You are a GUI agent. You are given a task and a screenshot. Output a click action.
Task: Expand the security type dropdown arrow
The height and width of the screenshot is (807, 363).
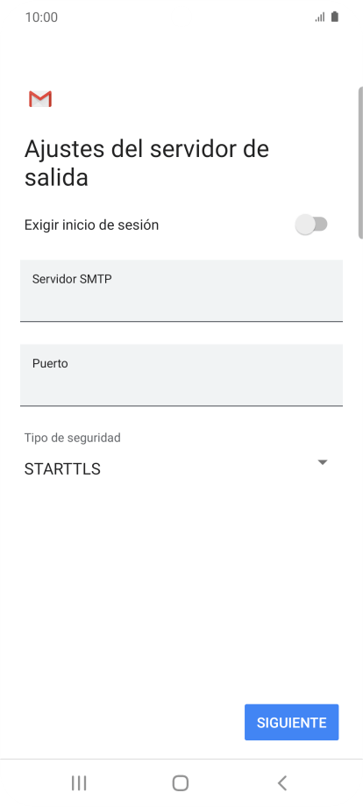point(323,462)
